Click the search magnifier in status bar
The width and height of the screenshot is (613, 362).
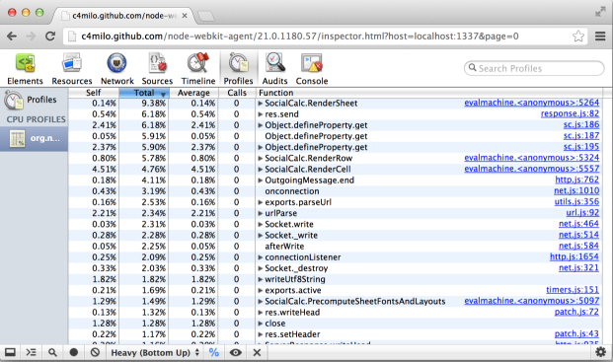click(52, 352)
